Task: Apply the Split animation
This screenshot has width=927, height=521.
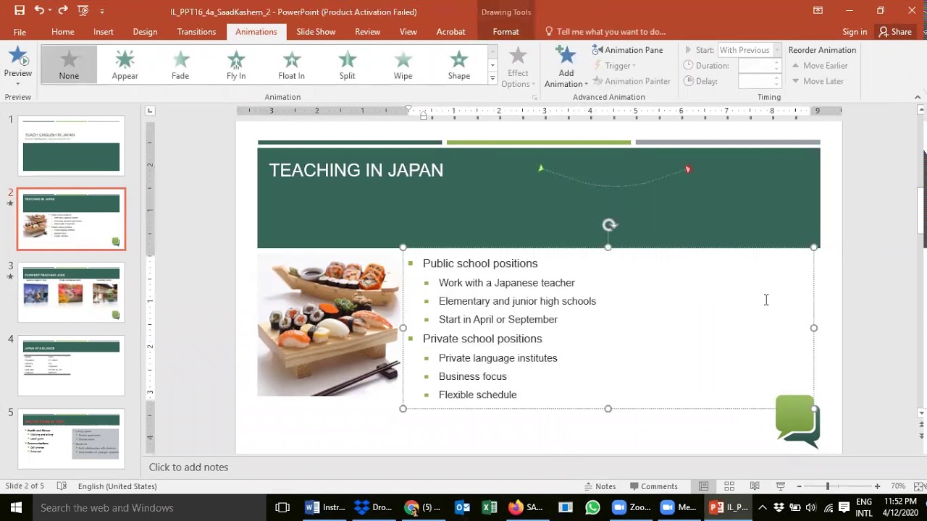Action: pyautogui.click(x=348, y=64)
